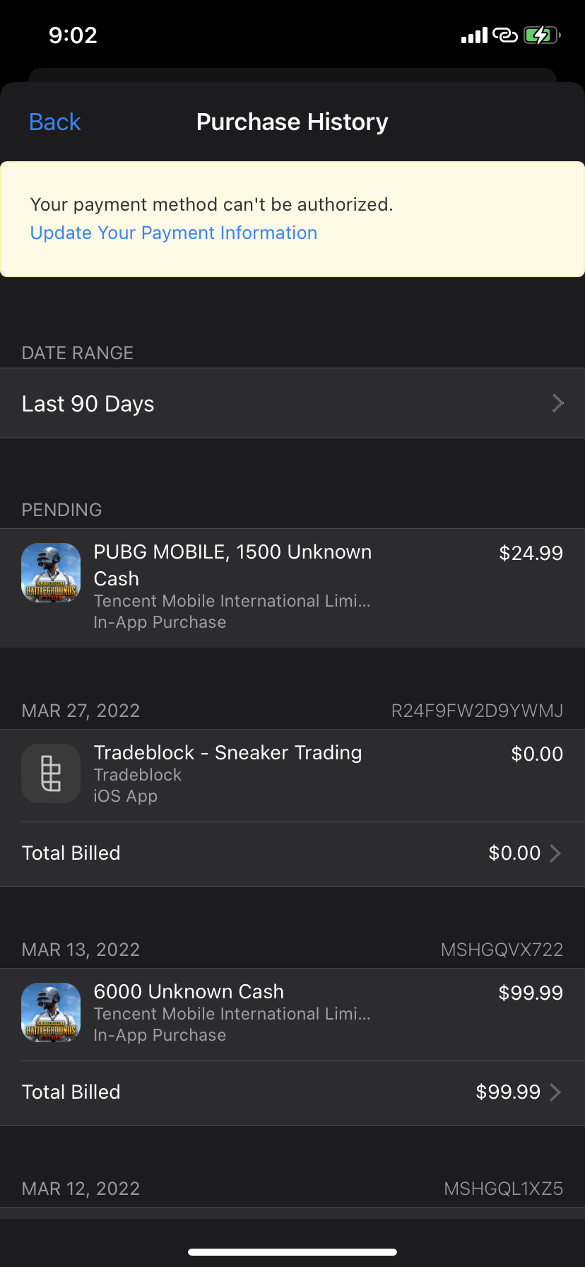Image resolution: width=585 pixels, height=1267 pixels.
Task: Tap order ID R24F9FW2D9YWMJ
Action: 477,711
